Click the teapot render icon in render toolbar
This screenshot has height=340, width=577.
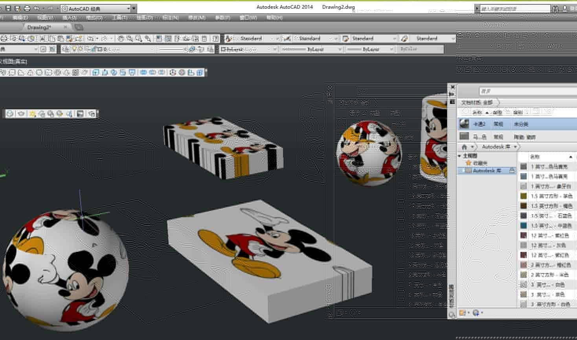coord(21,113)
